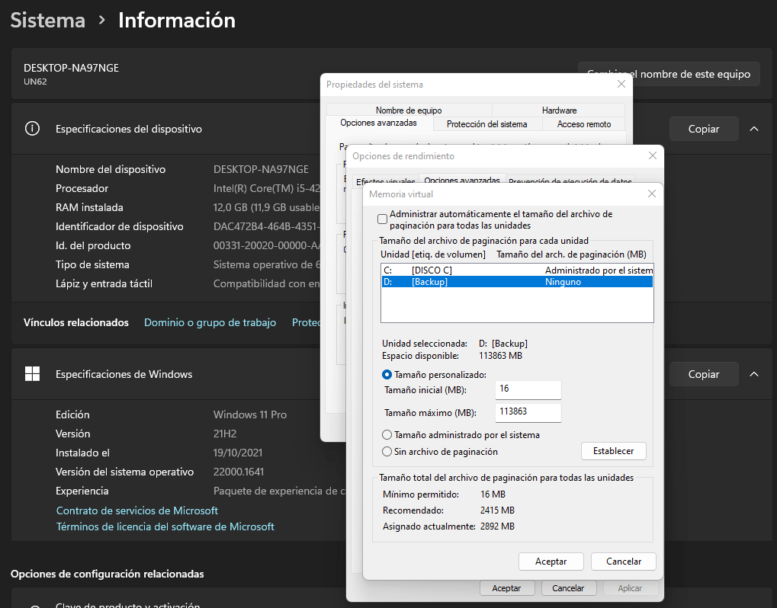Image resolution: width=777 pixels, height=608 pixels.
Task: Select Sin archivo de paginación option
Action: point(387,452)
